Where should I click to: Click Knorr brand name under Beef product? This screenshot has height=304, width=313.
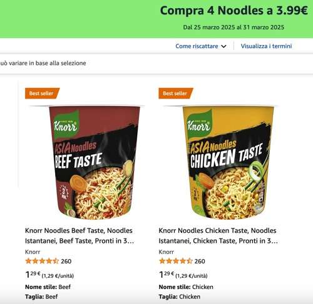click(x=33, y=252)
